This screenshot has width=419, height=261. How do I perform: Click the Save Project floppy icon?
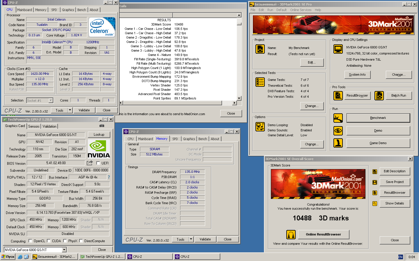pos(375,182)
